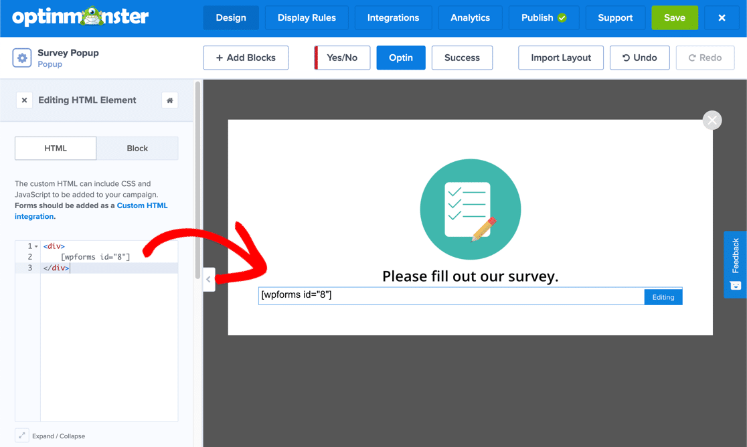Exit the builder using top-right X
747x447 pixels.
click(x=722, y=17)
